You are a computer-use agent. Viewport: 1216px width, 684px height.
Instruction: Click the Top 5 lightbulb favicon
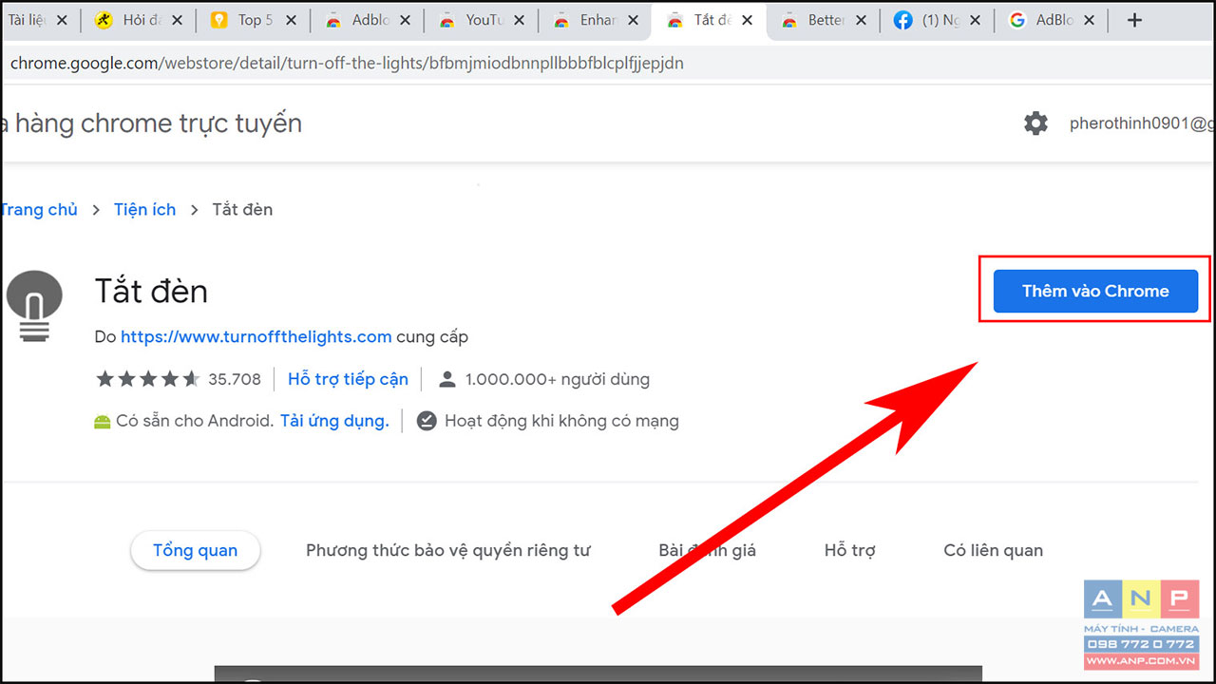coord(218,20)
